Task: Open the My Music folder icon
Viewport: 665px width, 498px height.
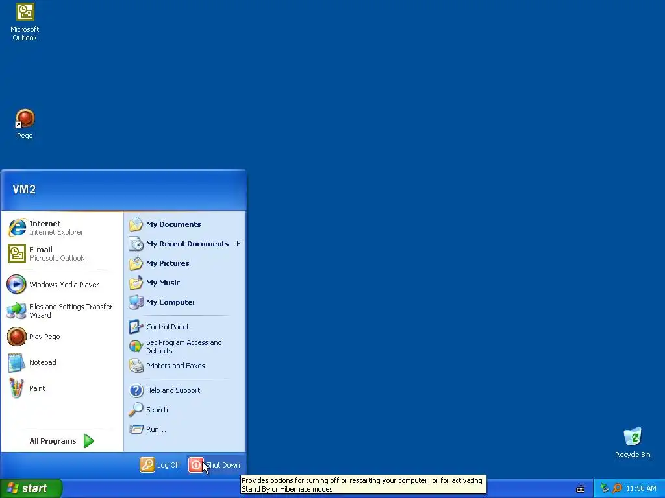Action: 136,283
